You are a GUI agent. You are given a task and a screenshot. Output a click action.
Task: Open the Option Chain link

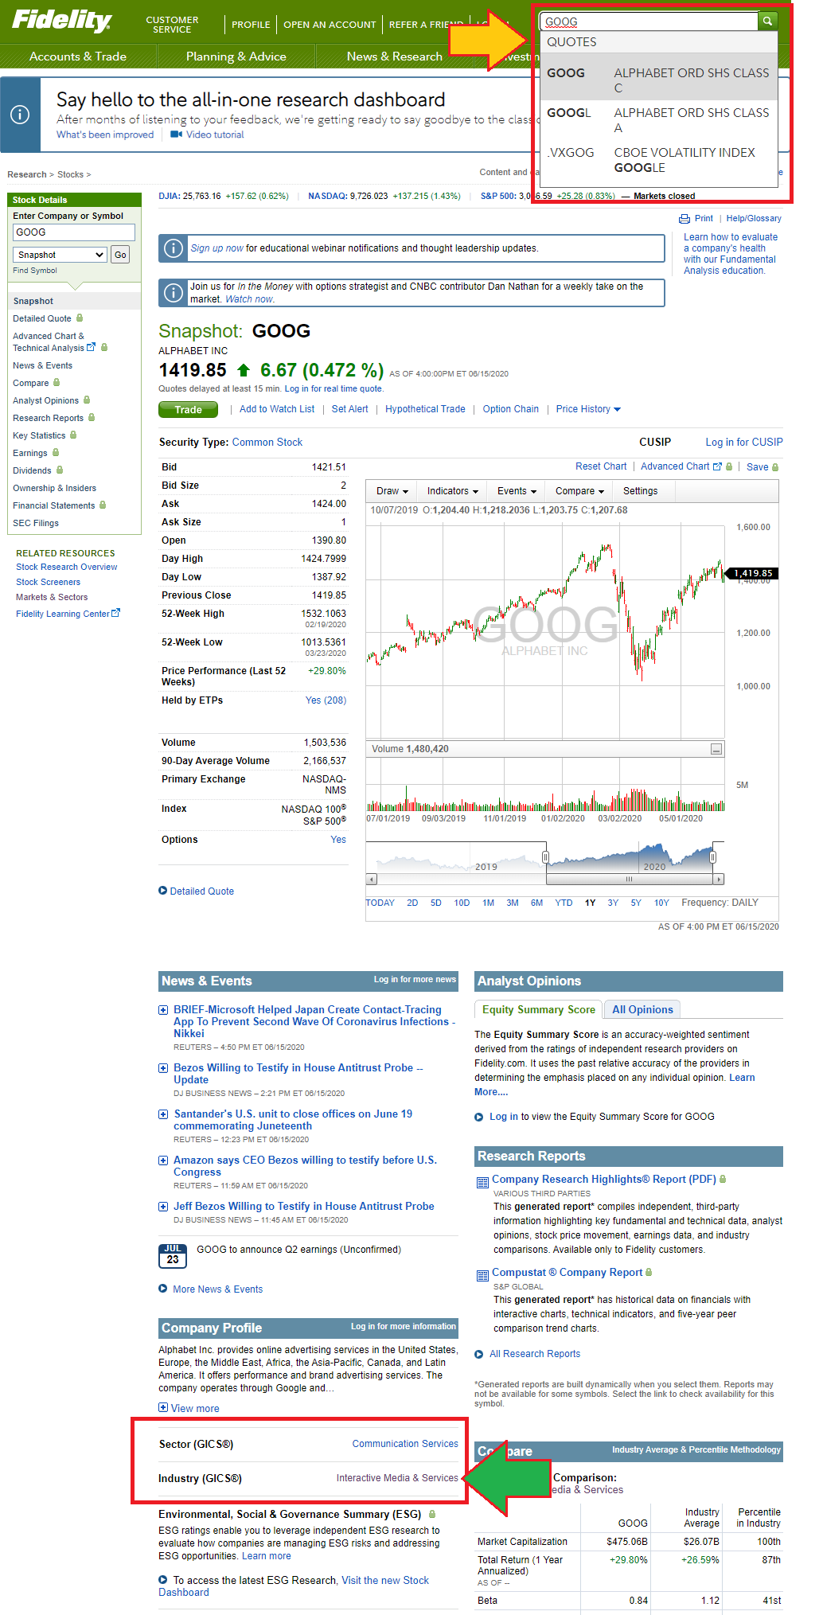tap(511, 409)
